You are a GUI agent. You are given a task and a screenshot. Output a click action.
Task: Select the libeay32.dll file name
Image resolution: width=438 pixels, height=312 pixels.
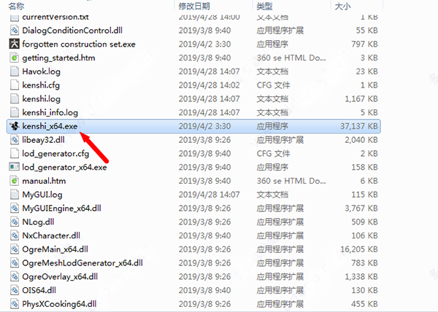coord(43,140)
